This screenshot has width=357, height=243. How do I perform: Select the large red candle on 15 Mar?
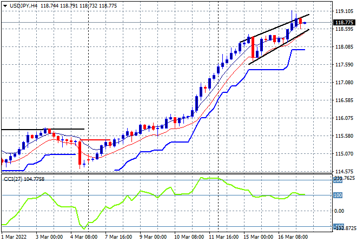[x=253, y=48]
